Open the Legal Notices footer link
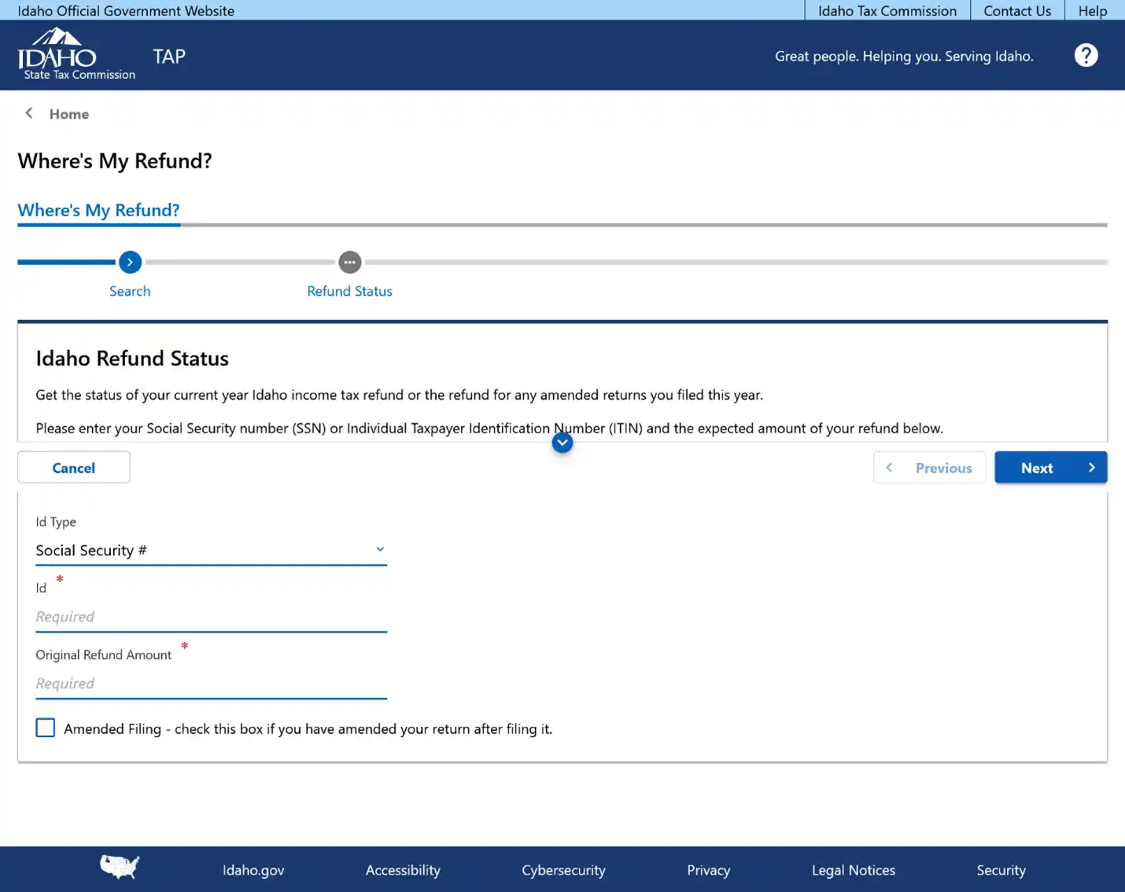Screen dimensions: 1125x892 coord(853,870)
